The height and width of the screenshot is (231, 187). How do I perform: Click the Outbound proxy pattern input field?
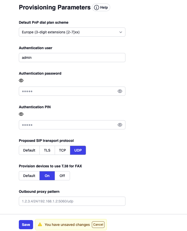pyautogui.click(x=72, y=201)
